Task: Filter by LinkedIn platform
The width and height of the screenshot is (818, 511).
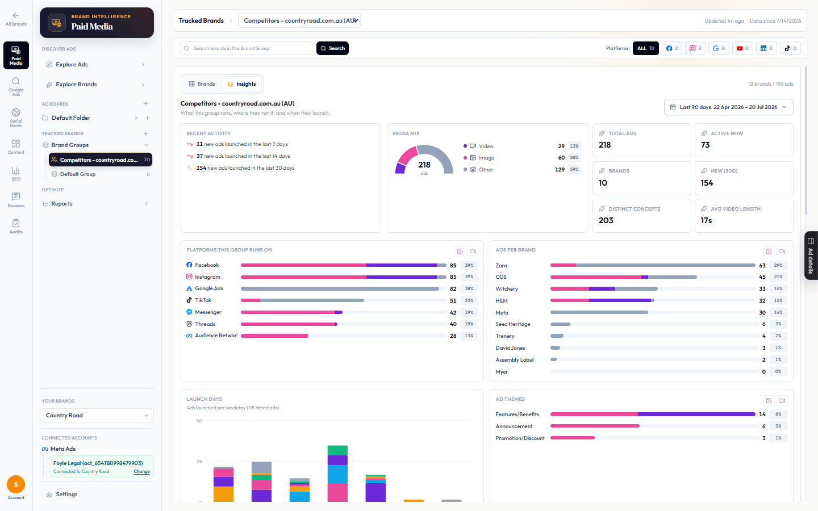Action: [766, 48]
